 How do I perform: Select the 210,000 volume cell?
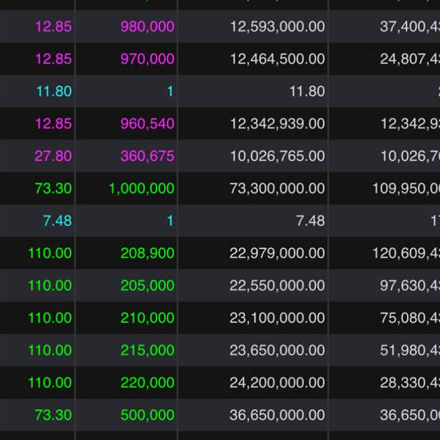[147, 318]
